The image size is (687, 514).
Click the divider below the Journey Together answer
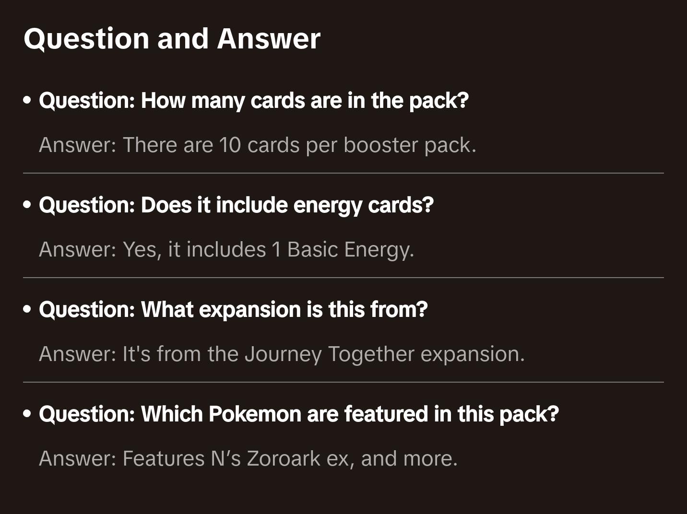[x=343, y=382]
